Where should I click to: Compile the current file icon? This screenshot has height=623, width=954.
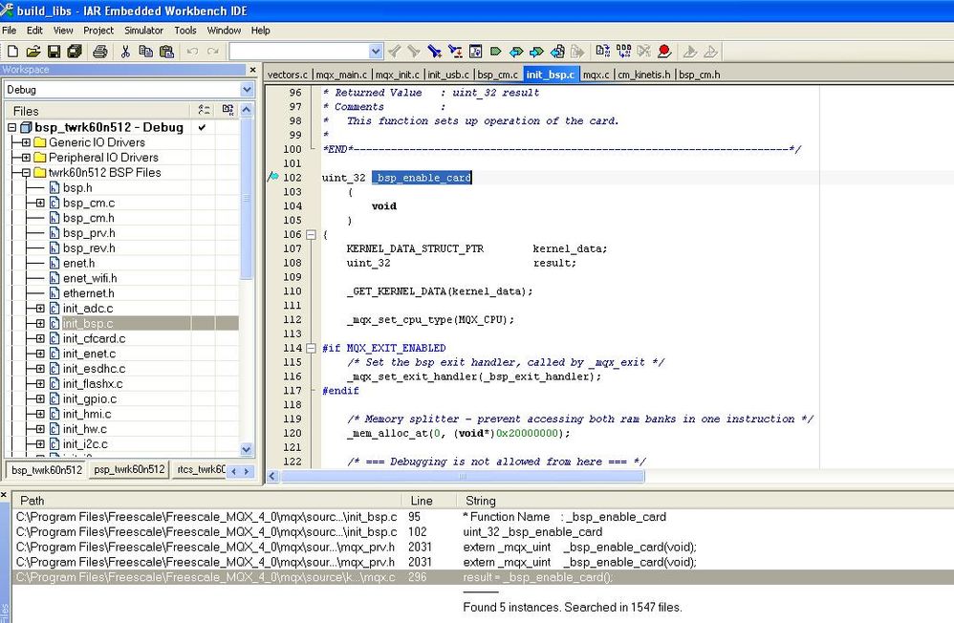(x=602, y=52)
